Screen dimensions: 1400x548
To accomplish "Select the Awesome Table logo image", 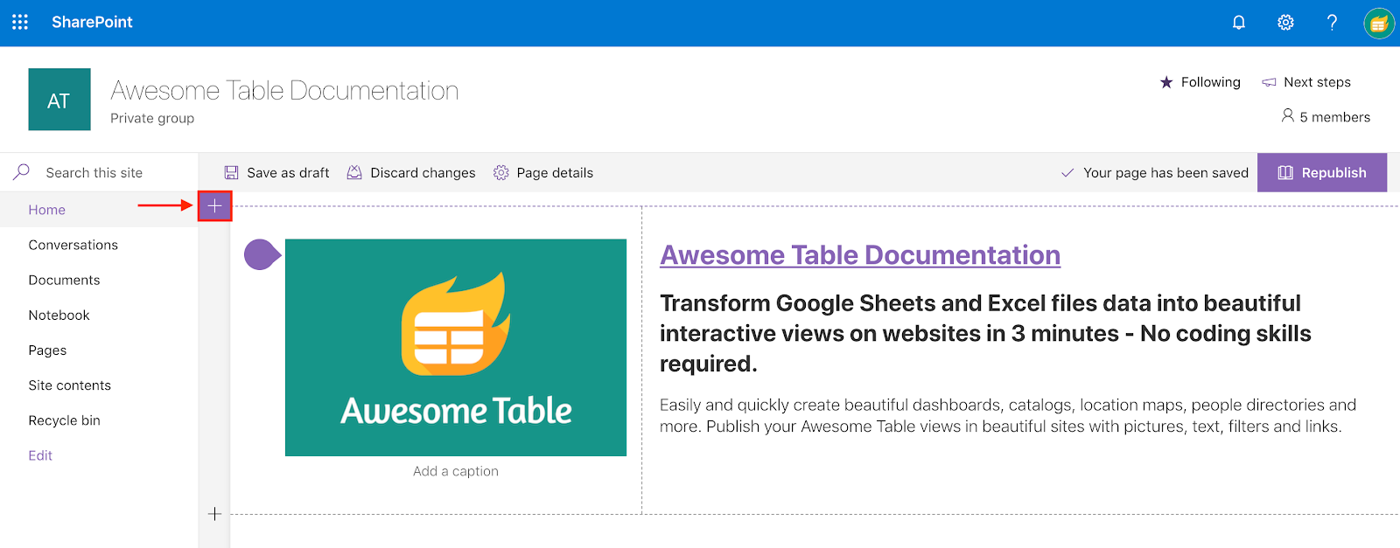I will [456, 348].
